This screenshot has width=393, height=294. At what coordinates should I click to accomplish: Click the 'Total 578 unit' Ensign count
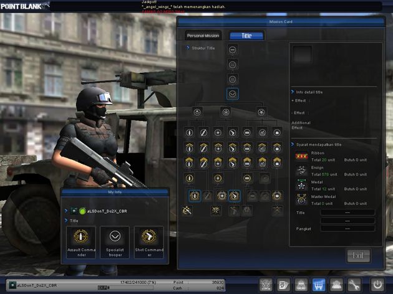click(324, 174)
